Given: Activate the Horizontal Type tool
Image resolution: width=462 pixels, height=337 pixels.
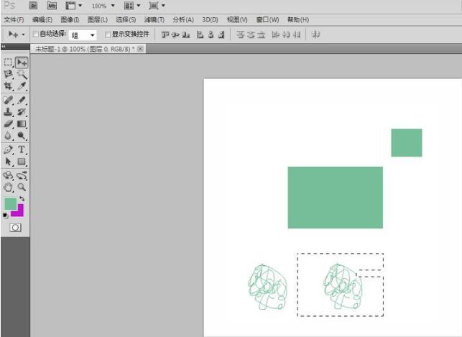Looking at the screenshot, I should 22,149.
